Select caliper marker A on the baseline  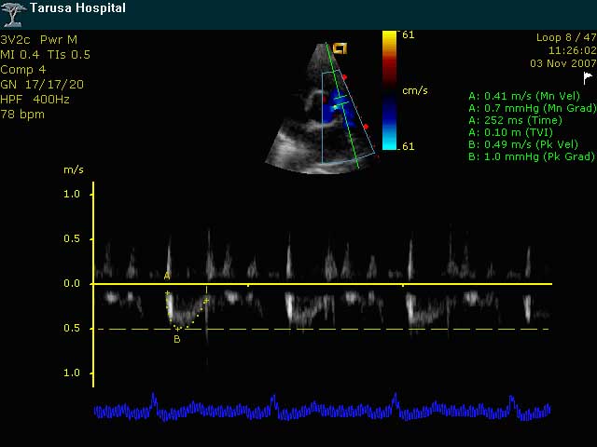pos(167,277)
